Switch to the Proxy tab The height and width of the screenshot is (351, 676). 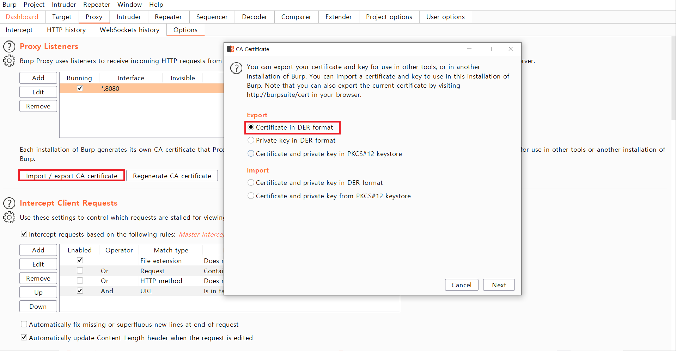pos(94,17)
